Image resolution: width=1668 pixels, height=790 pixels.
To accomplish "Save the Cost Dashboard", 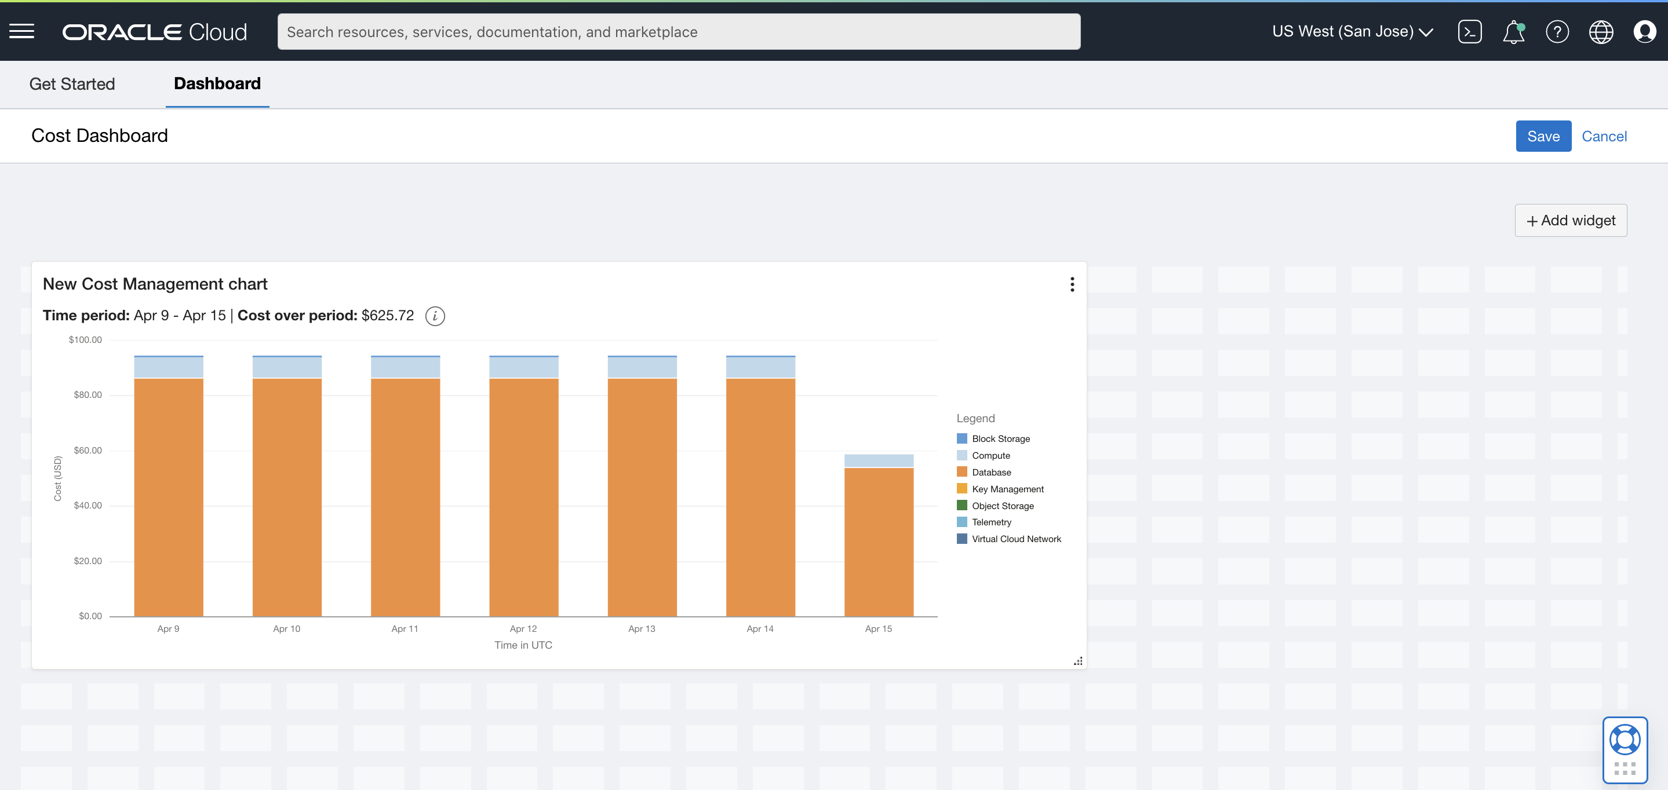I will (x=1543, y=136).
